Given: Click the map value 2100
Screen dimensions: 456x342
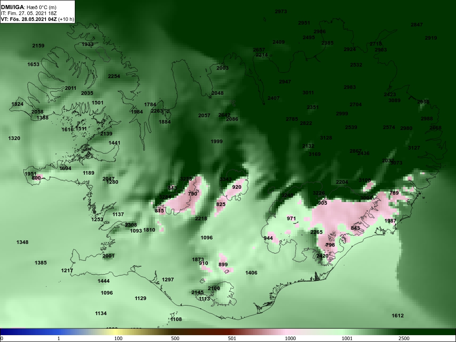Looking at the screenshot, I should click(x=214, y=288).
